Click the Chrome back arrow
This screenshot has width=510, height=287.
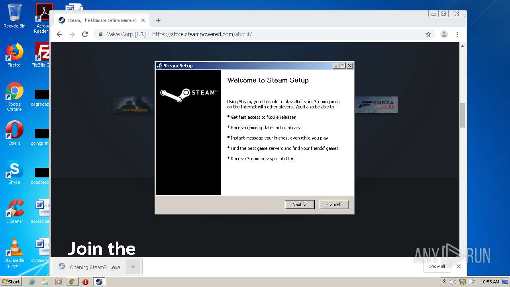point(59,34)
